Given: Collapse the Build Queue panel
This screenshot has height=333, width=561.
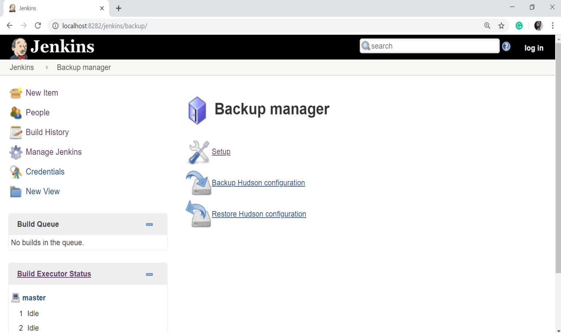Looking at the screenshot, I should pyautogui.click(x=149, y=224).
